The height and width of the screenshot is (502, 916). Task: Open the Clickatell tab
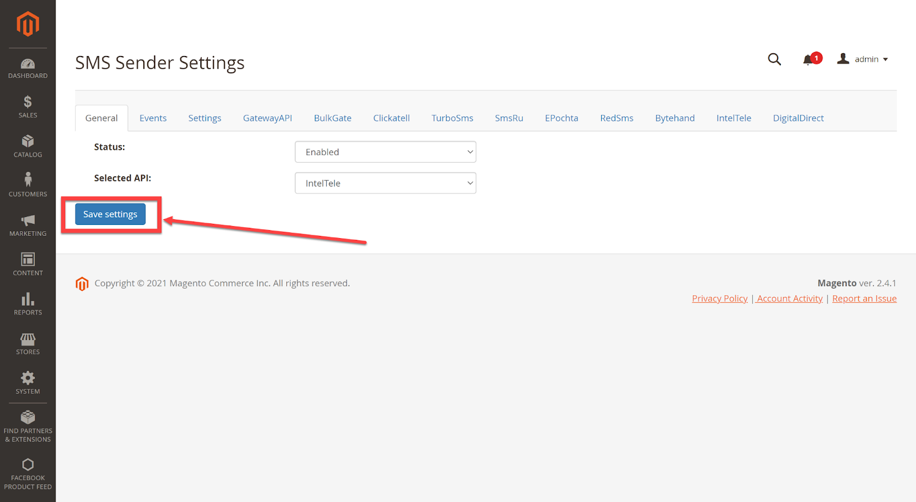click(x=392, y=118)
